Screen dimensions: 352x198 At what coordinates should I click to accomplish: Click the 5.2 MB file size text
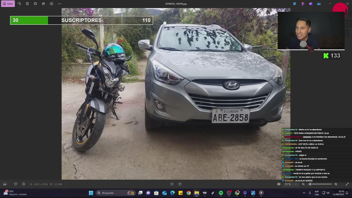tap(58, 184)
